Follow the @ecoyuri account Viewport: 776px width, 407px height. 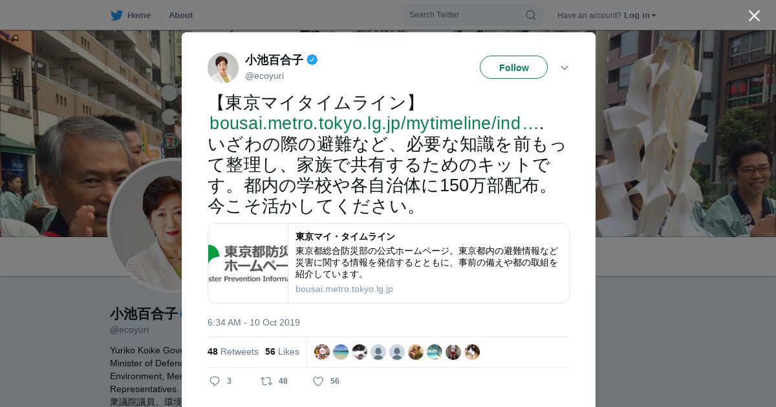[x=513, y=67]
